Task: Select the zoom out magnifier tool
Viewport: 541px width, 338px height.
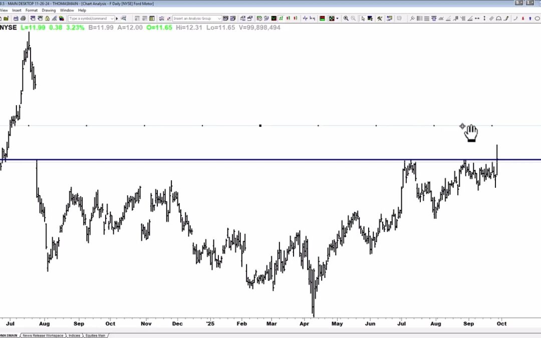Action: (353, 18)
